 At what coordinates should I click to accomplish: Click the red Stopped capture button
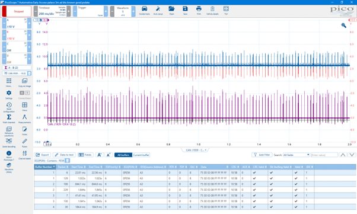click(x=17, y=11)
